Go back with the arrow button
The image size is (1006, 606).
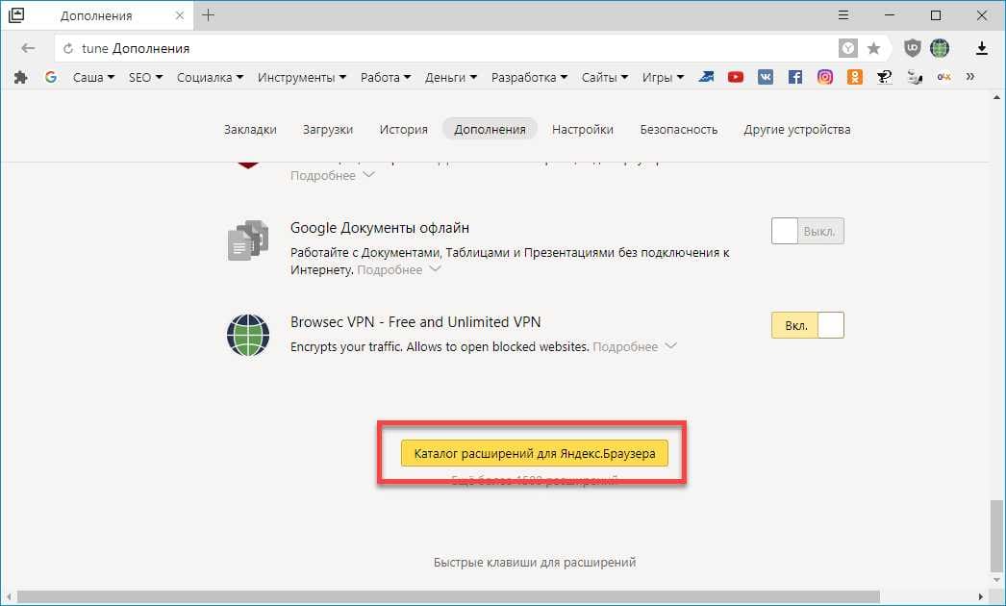[28, 48]
